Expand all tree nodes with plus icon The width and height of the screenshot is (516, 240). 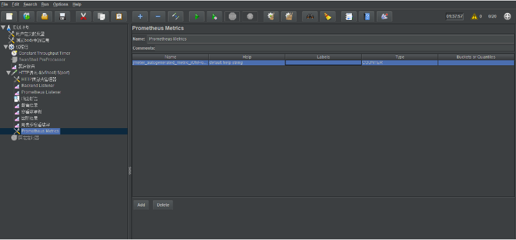pyautogui.click(x=140, y=16)
